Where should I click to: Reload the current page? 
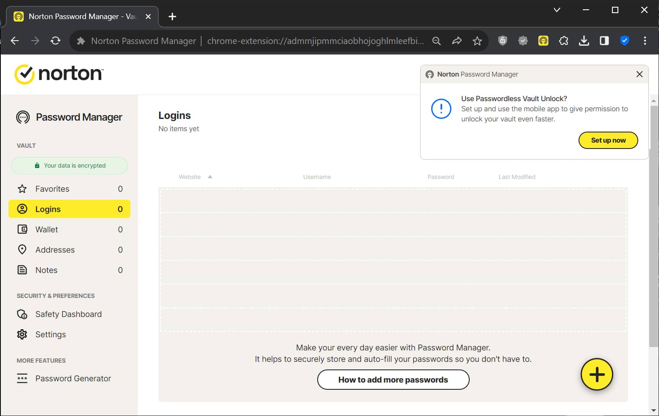(55, 41)
